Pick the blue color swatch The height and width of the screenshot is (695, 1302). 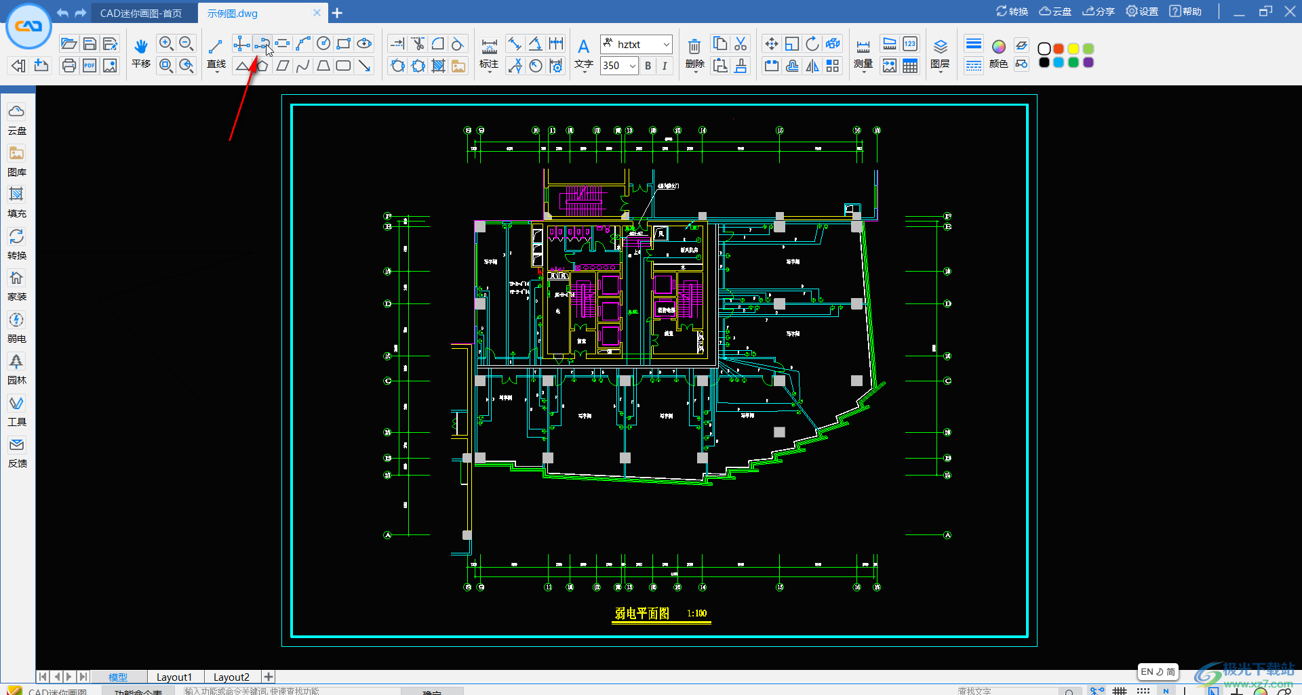[x=1059, y=62]
